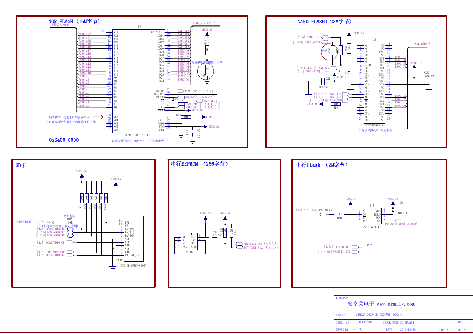Click the C22 capacitor designator

[426, 73]
